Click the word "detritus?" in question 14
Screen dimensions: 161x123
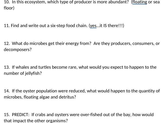tap(67, 97)
